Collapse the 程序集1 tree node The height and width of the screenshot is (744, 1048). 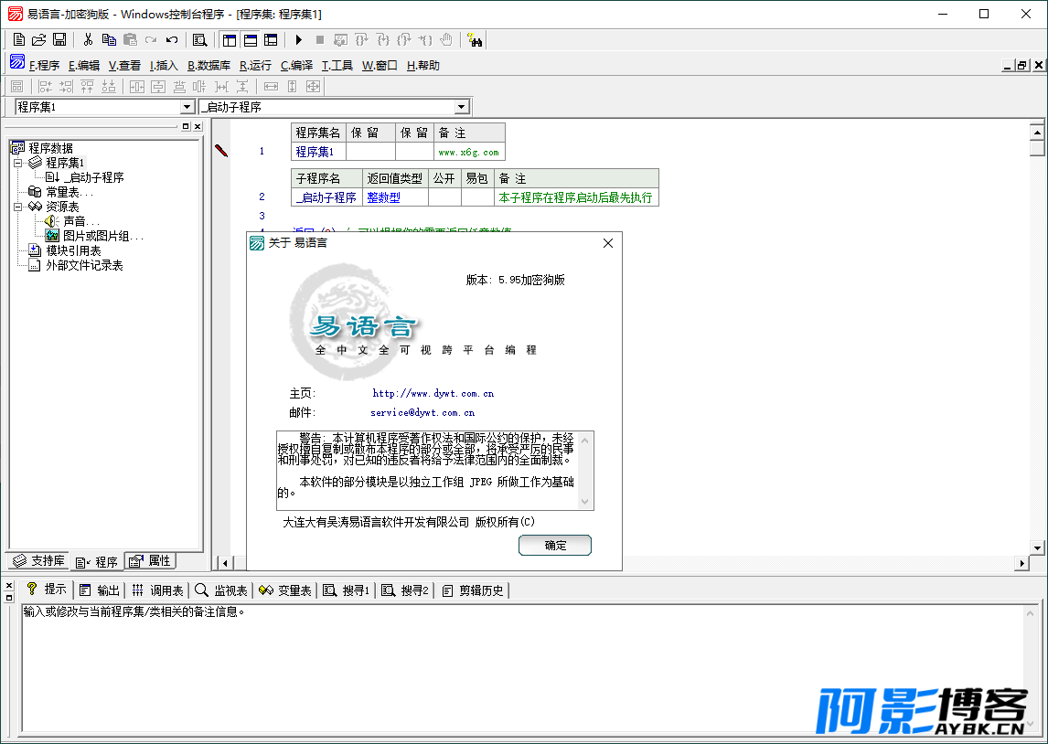[x=18, y=163]
